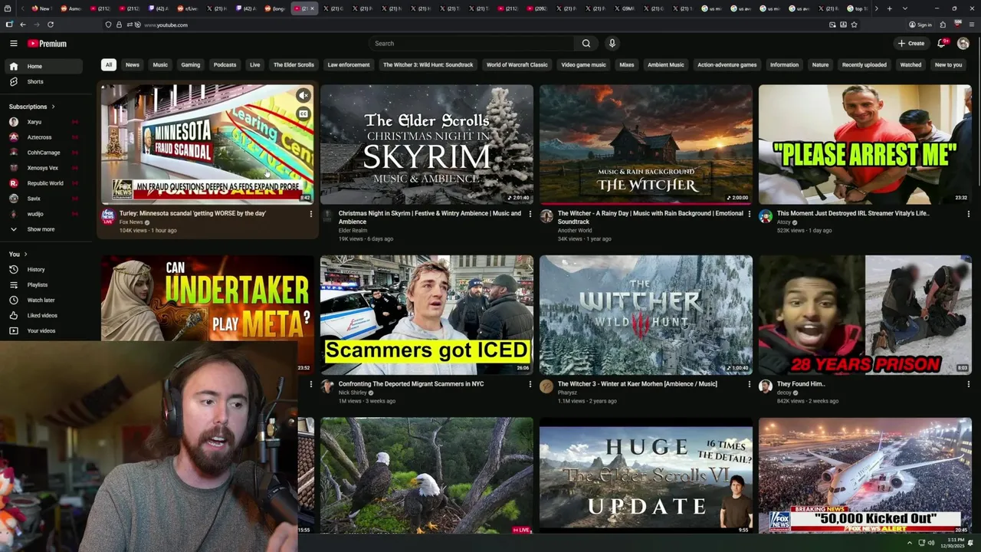Screen dimensions: 981x552
Task: Open a new browser tab with plus
Action: click(x=889, y=8)
